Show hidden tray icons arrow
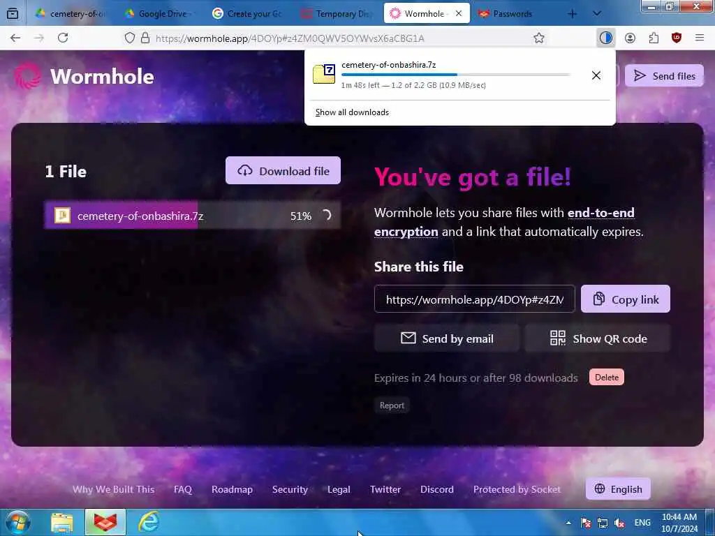This screenshot has height=536, width=715. tap(568, 522)
